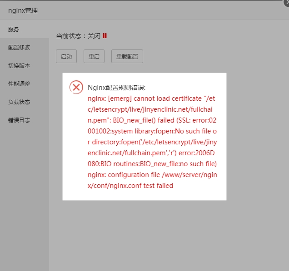The width and height of the screenshot is (289, 271).
Task: Click the 重载配置 button
Action: click(127, 56)
